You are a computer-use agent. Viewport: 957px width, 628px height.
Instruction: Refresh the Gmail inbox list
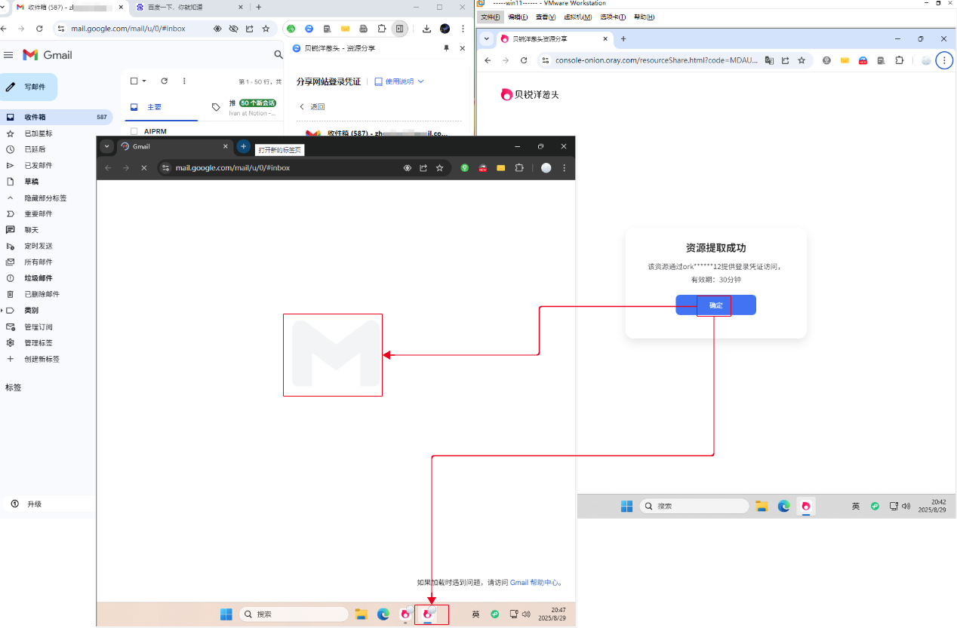[165, 81]
